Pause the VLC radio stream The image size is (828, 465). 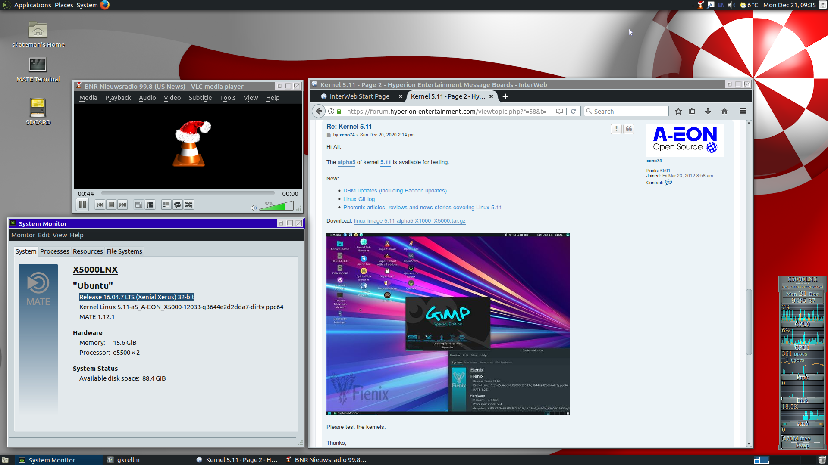82,205
